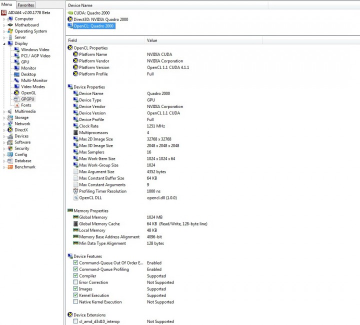Click the Field column header

(105, 40)
